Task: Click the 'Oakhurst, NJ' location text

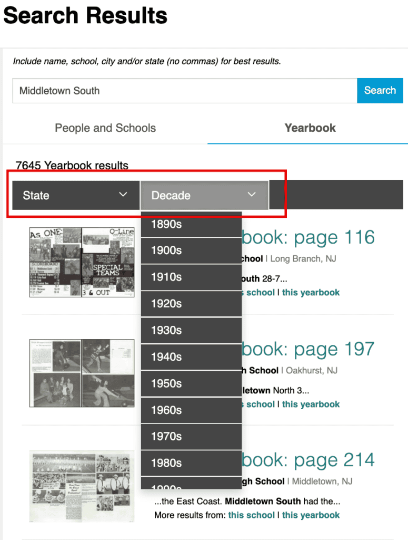Action: (x=312, y=371)
